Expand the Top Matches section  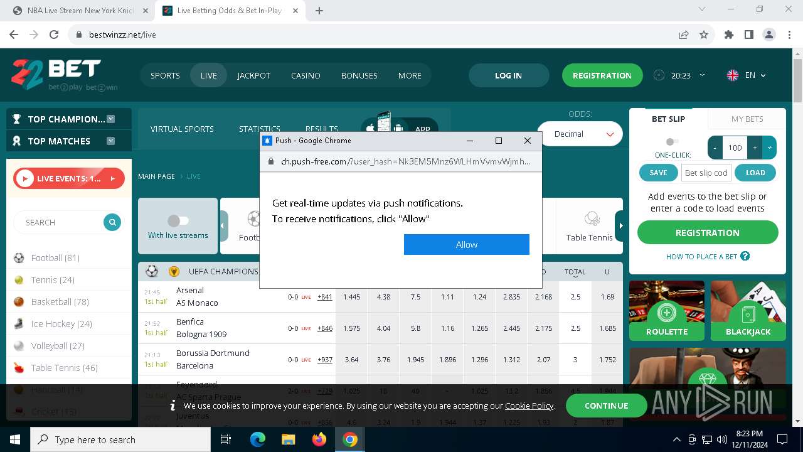[111, 141]
